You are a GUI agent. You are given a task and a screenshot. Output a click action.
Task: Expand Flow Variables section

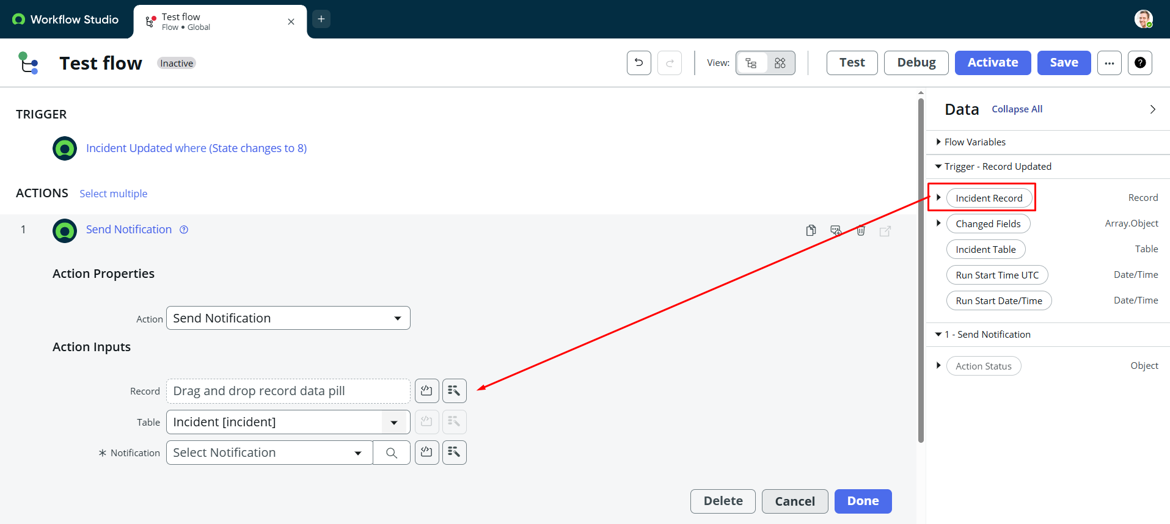938,142
